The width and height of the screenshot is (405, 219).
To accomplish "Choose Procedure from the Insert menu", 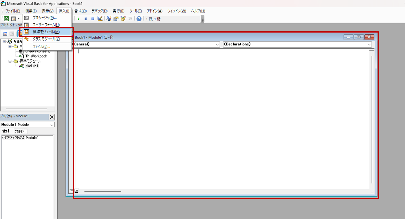I will point(47,18).
